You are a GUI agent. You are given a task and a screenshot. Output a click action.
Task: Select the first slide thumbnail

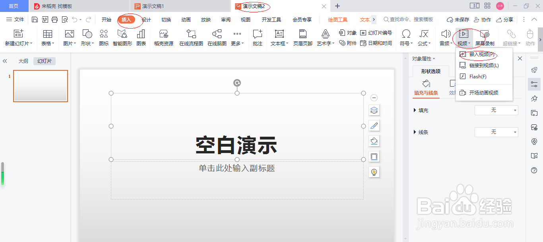[x=40, y=86]
